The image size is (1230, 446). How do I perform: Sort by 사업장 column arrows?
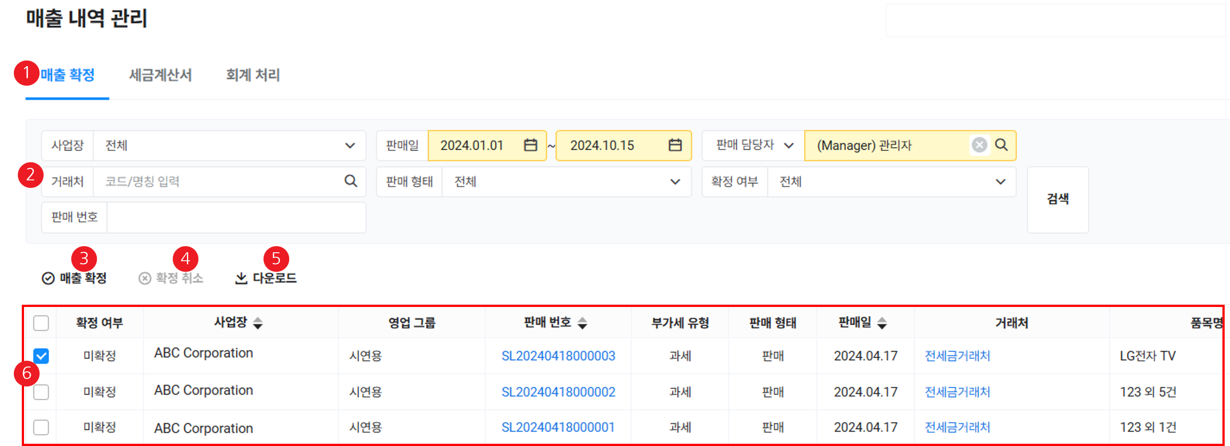click(x=258, y=323)
